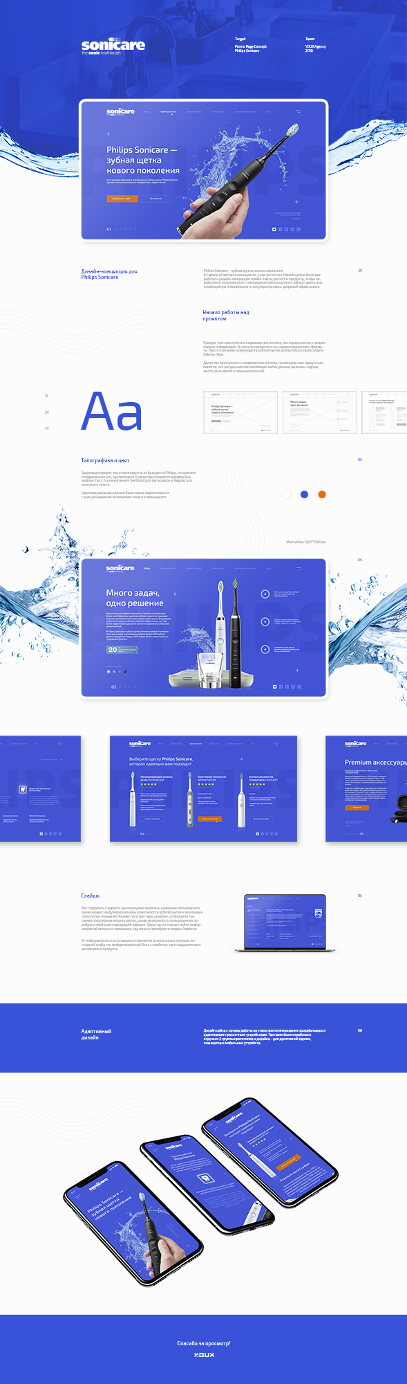Screen dimensions: 407x1384
Task: Select 'Обзор' in the 'Много задач' slide navigation
Action: (146, 569)
